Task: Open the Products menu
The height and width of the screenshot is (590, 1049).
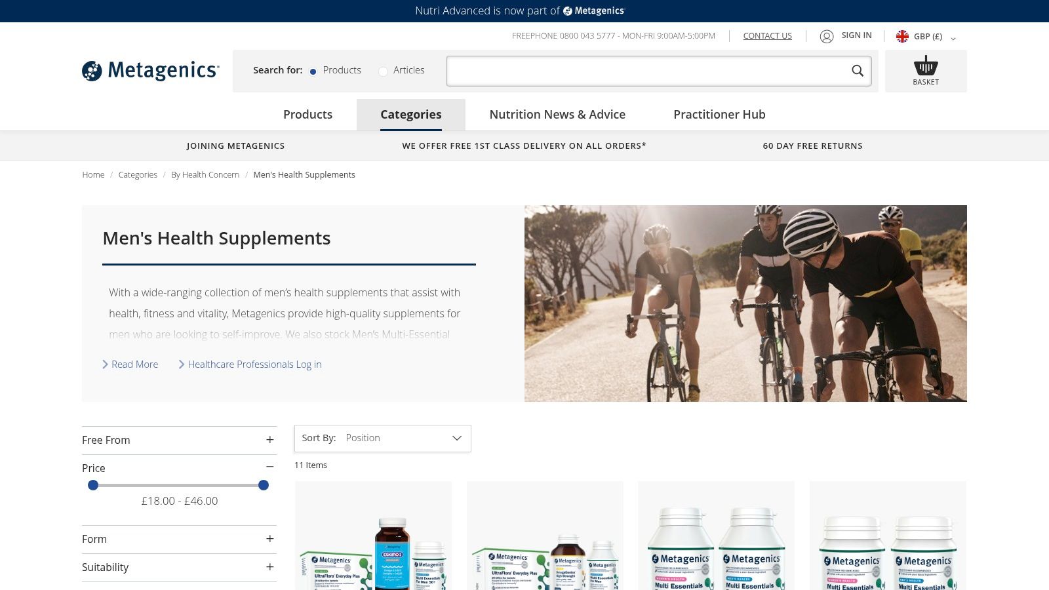Action: [307, 115]
